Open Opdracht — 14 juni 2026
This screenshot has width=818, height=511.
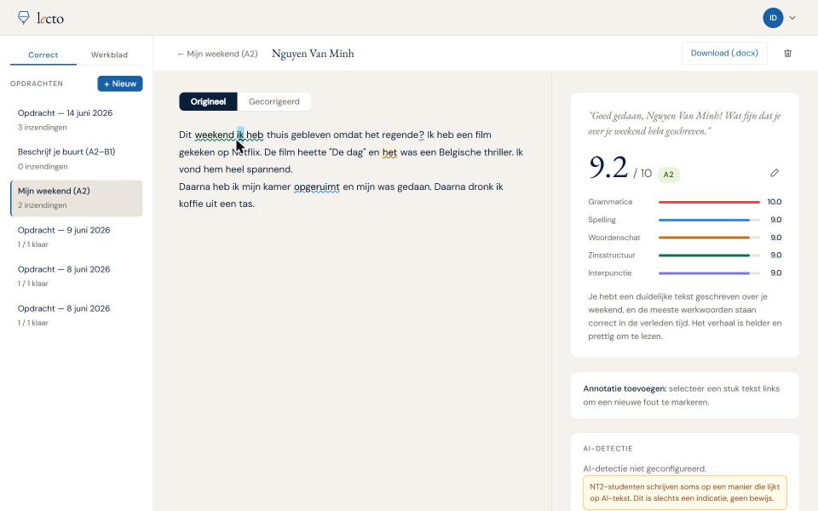pyautogui.click(x=76, y=120)
